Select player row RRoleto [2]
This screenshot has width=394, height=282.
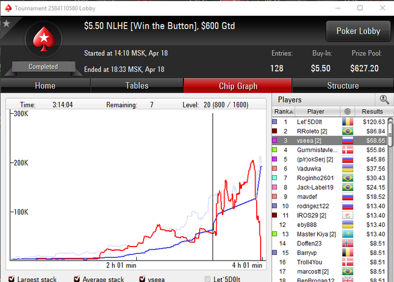pos(329,131)
